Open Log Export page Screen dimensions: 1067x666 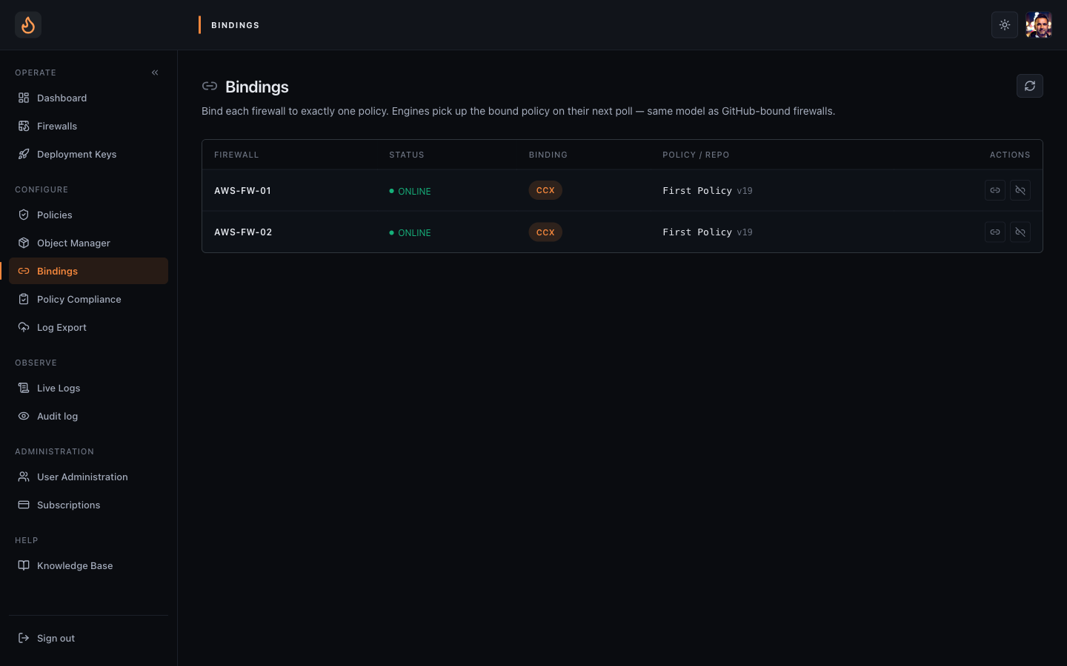point(88,327)
